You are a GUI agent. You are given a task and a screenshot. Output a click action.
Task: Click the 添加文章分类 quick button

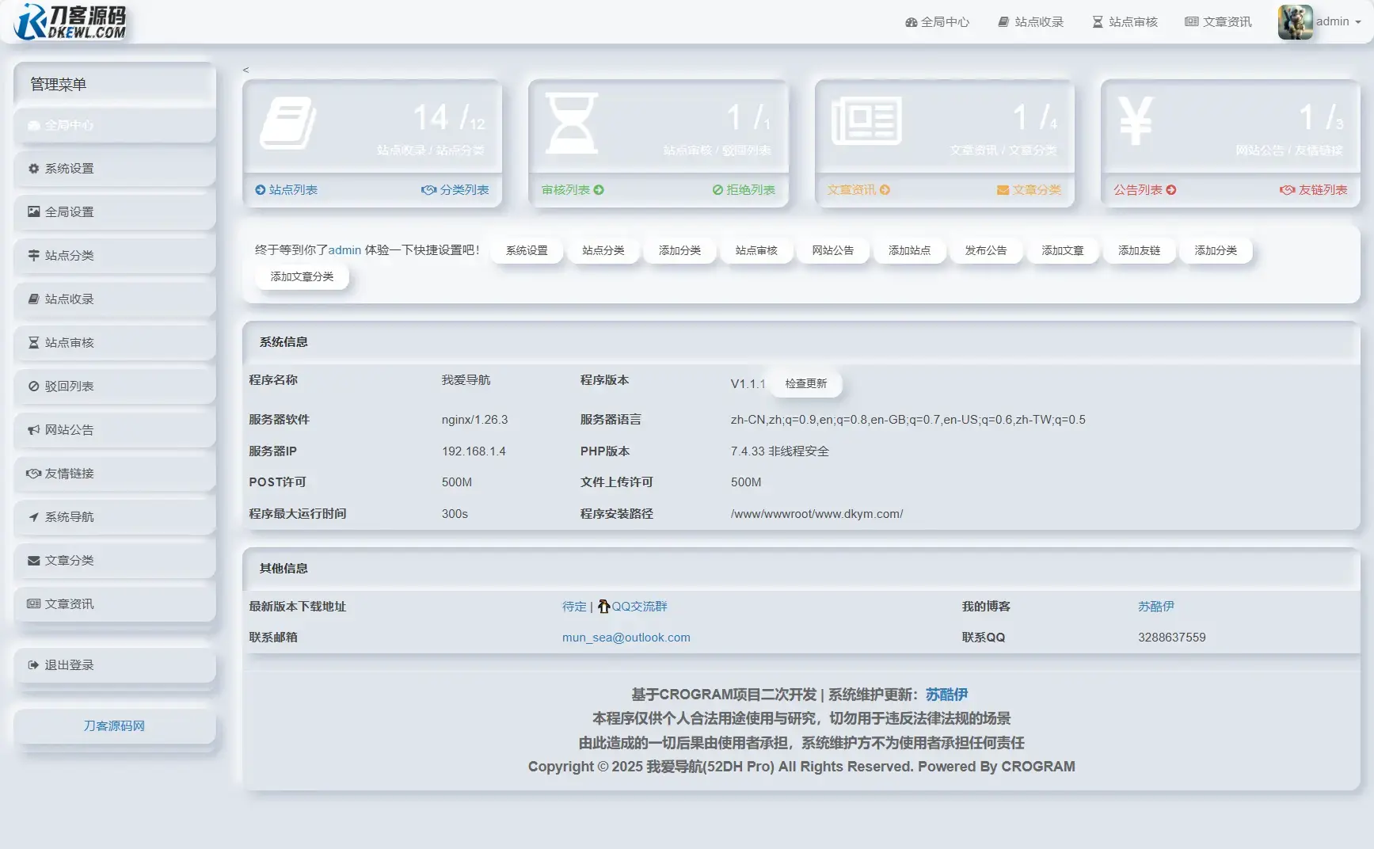[302, 276]
